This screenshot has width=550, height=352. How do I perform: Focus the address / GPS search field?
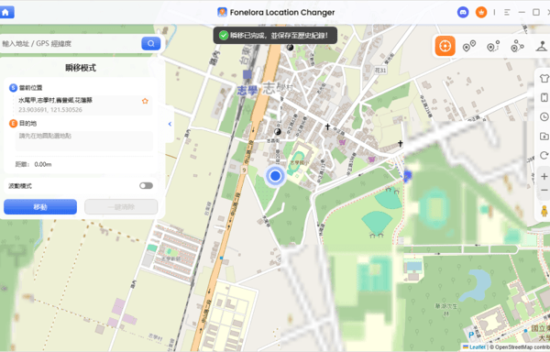tap(71, 43)
